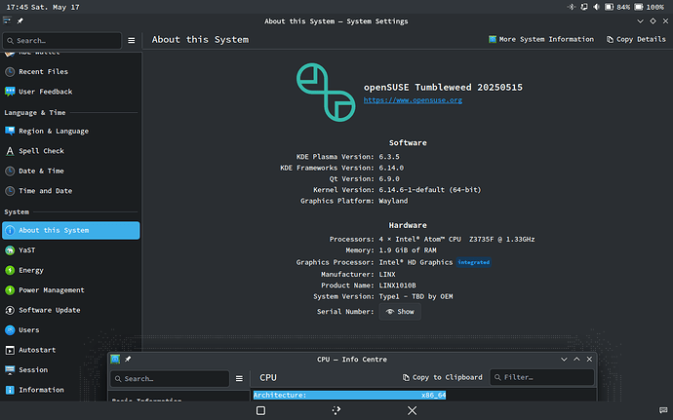Click the openSUSE Tumbleweed logo
The height and width of the screenshot is (420, 673).
326,93
